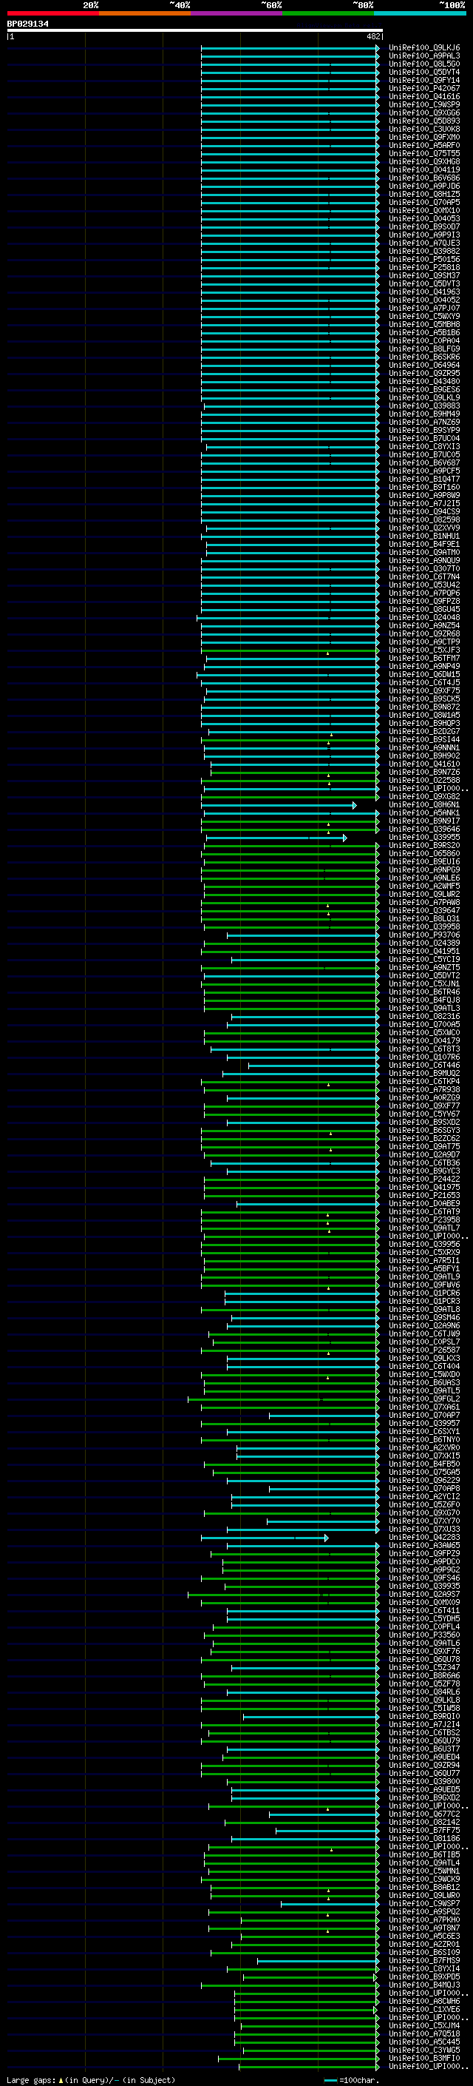Image resolution: width=473 pixels, height=2086 pixels.
Task: Click the cyan ~100% identity legend segment
Action: coord(419,13)
